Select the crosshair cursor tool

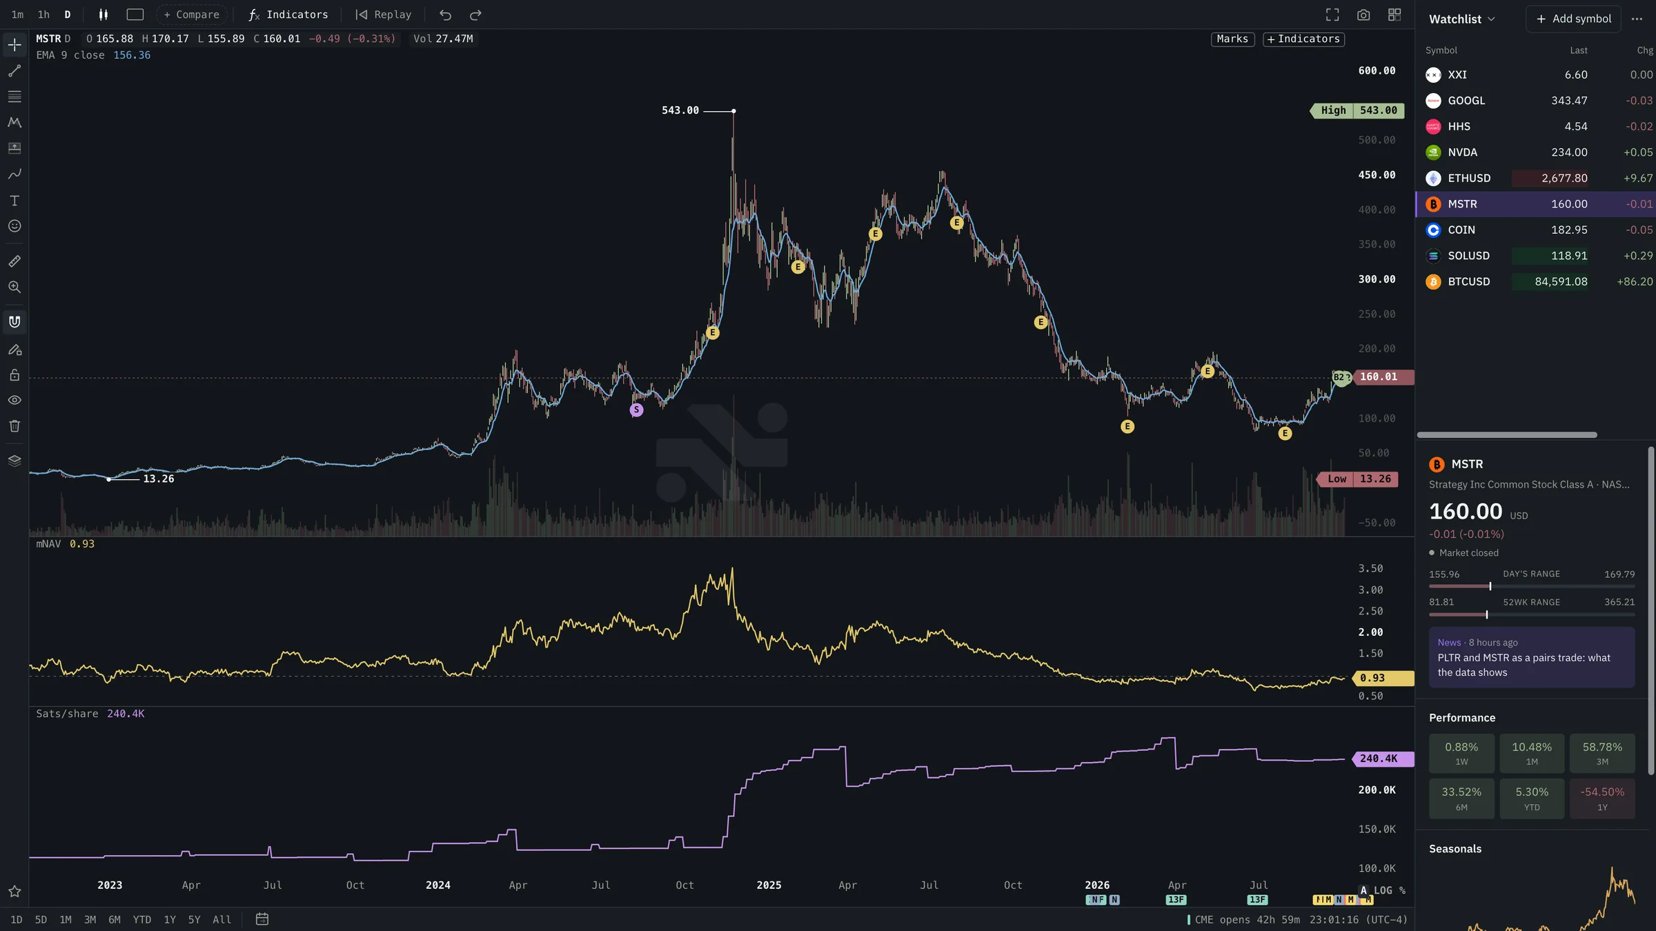pos(14,45)
